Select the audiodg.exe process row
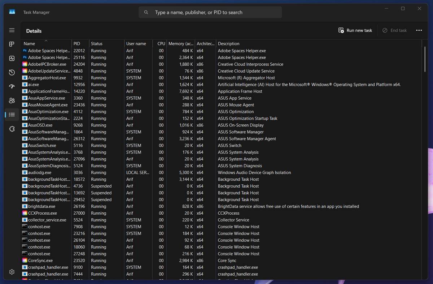The height and width of the screenshot is (284, 433). 40,173
